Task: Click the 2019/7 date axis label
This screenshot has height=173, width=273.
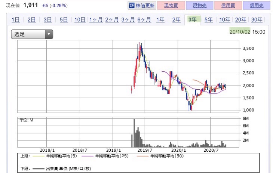Action: click(x=145, y=150)
